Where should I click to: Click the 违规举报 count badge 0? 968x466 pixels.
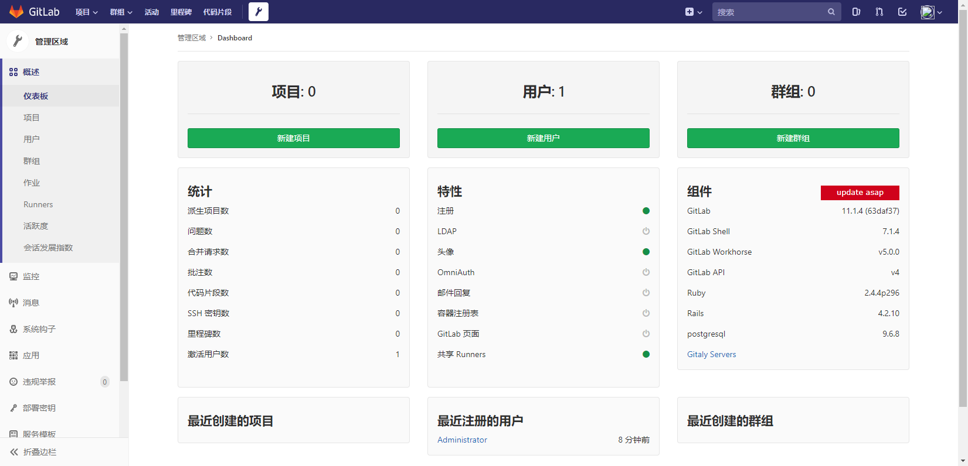[x=105, y=382]
